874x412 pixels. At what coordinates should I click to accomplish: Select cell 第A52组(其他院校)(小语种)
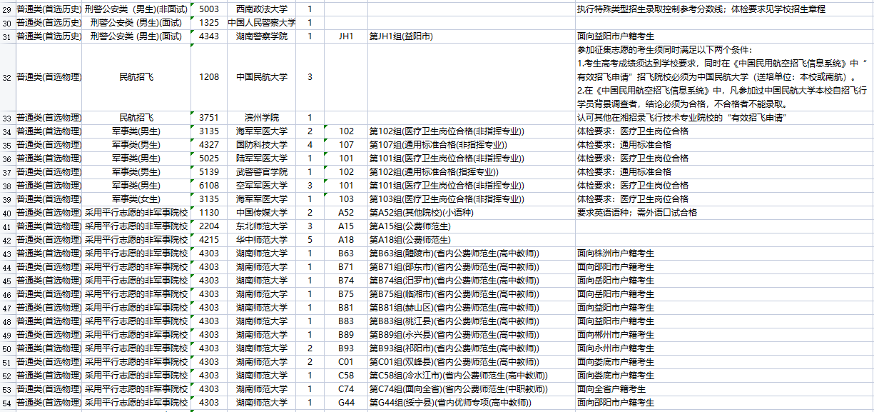472,213
